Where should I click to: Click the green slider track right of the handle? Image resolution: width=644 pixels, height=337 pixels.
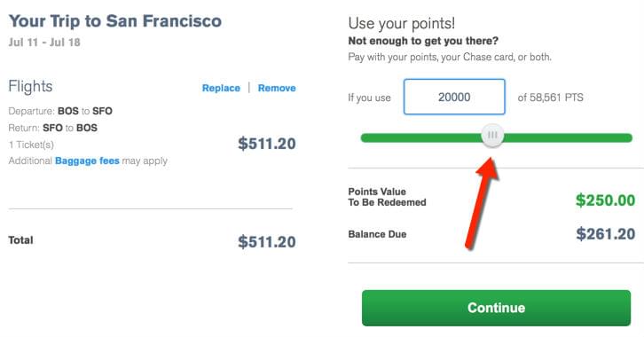[568, 137]
